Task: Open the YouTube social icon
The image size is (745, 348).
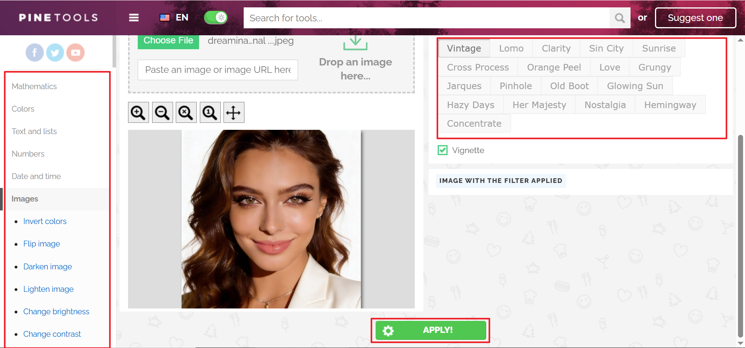Action: (x=76, y=52)
